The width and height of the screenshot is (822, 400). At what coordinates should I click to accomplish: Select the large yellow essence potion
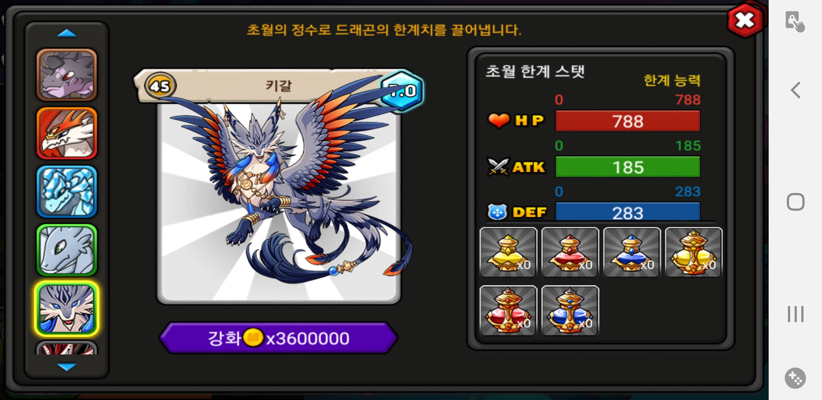coord(694,252)
